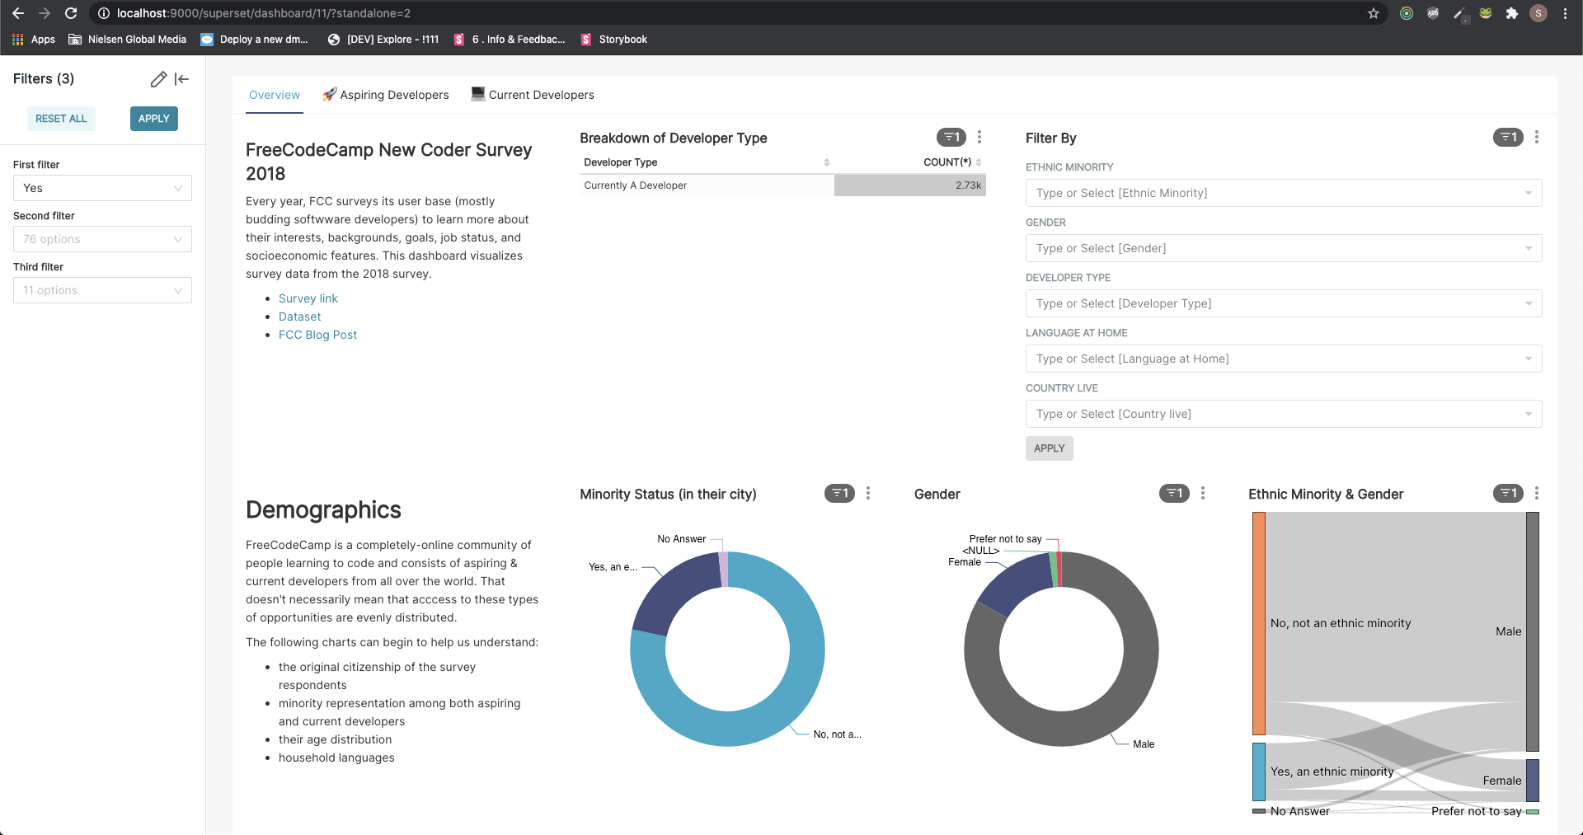Open filter badge on Minority Status chart
1583x835 pixels.
pos(839,494)
